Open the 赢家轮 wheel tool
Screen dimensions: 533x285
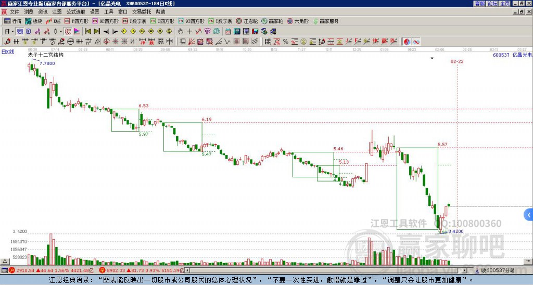tap(272, 21)
